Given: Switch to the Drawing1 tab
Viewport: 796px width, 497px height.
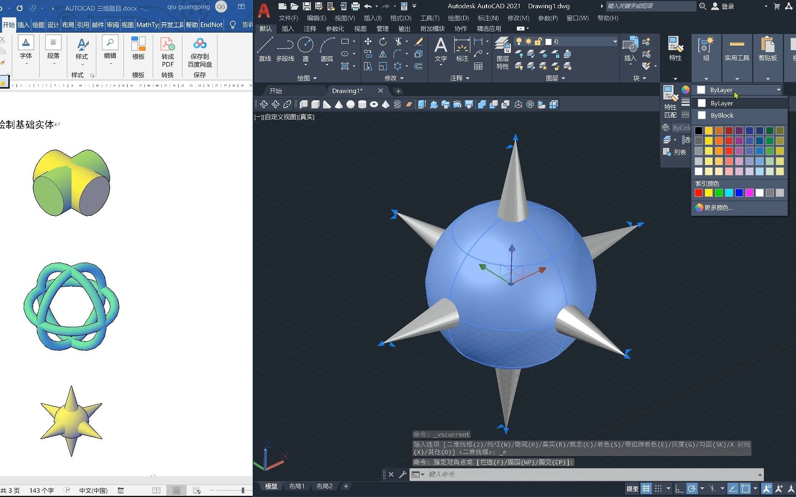Looking at the screenshot, I should coord(348,91).
